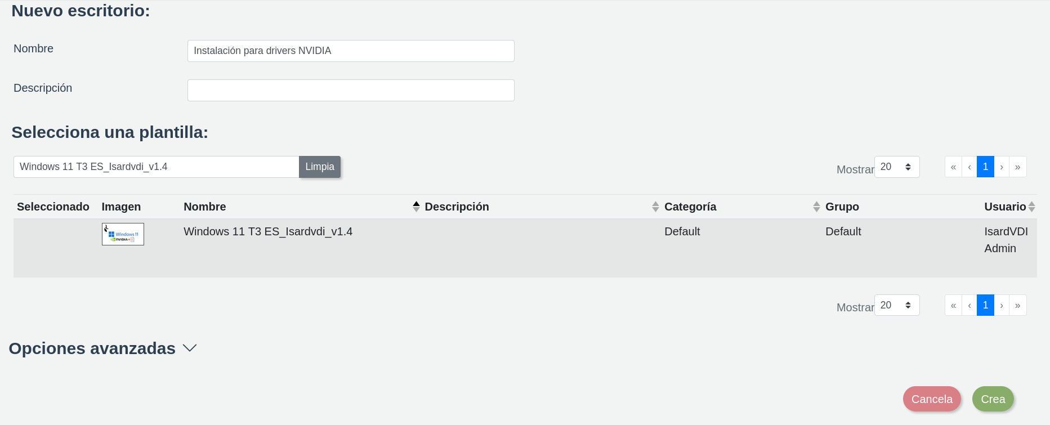The height and width of the screenshot is (425, 1050).
Task: Expand the Opciones avanzadas section
Action: tap(190, 348)
